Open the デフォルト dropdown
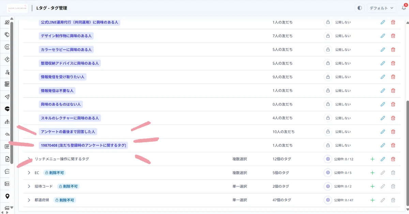 click(381, 7)
